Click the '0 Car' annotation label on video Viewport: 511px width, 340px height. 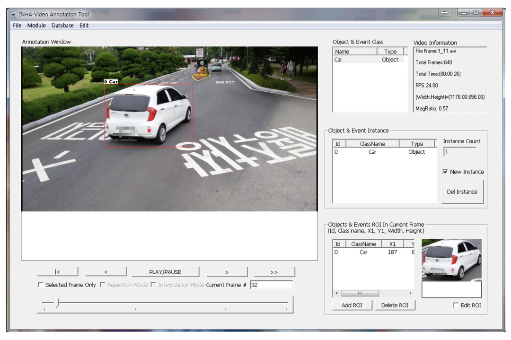[x=111, y=82]
